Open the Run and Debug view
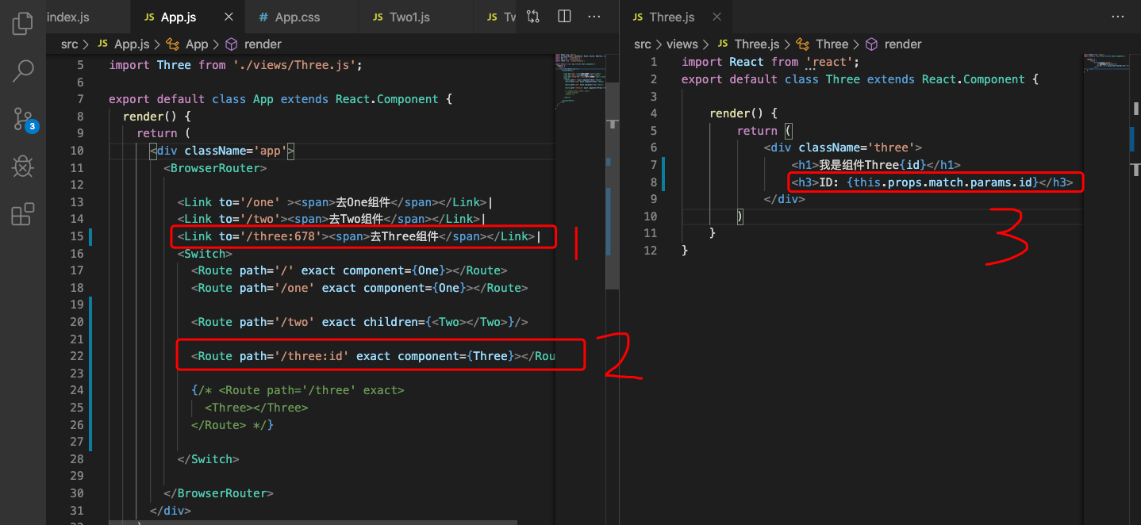The width and height of the screenshot is (1141, 525). point(23,167)
